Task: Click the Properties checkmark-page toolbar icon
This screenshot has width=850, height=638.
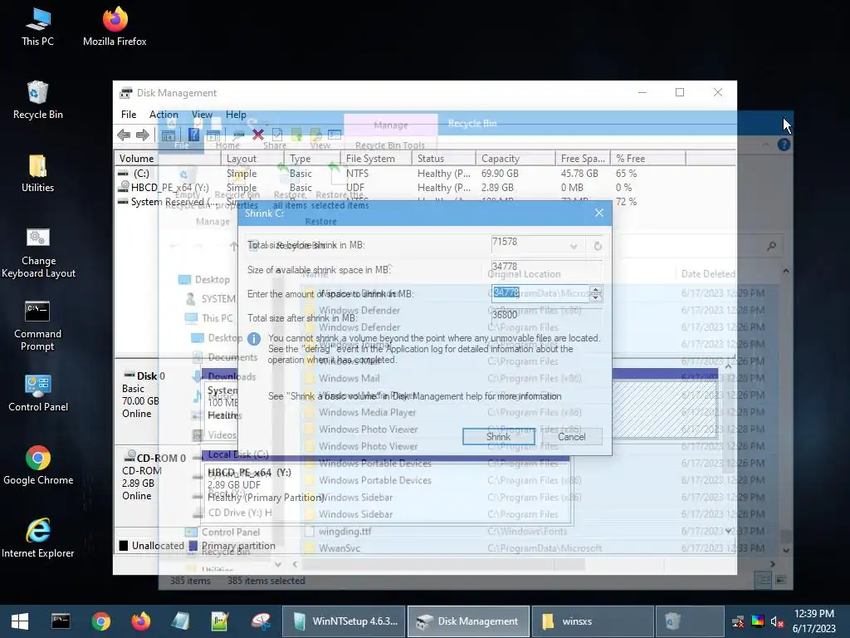Action: coord(277,134)
